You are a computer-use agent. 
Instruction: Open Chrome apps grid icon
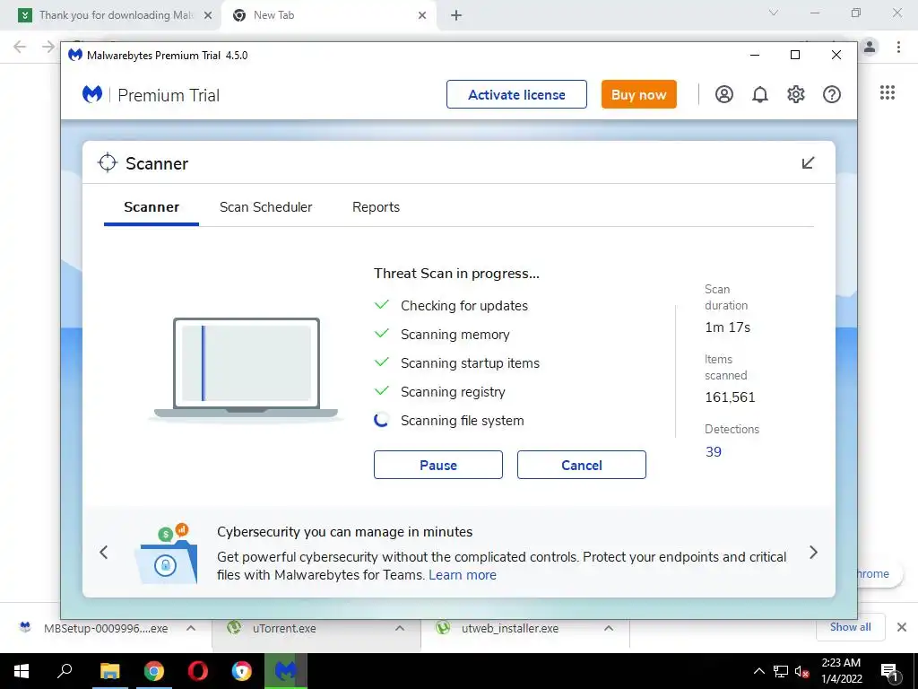coord(887,92)
